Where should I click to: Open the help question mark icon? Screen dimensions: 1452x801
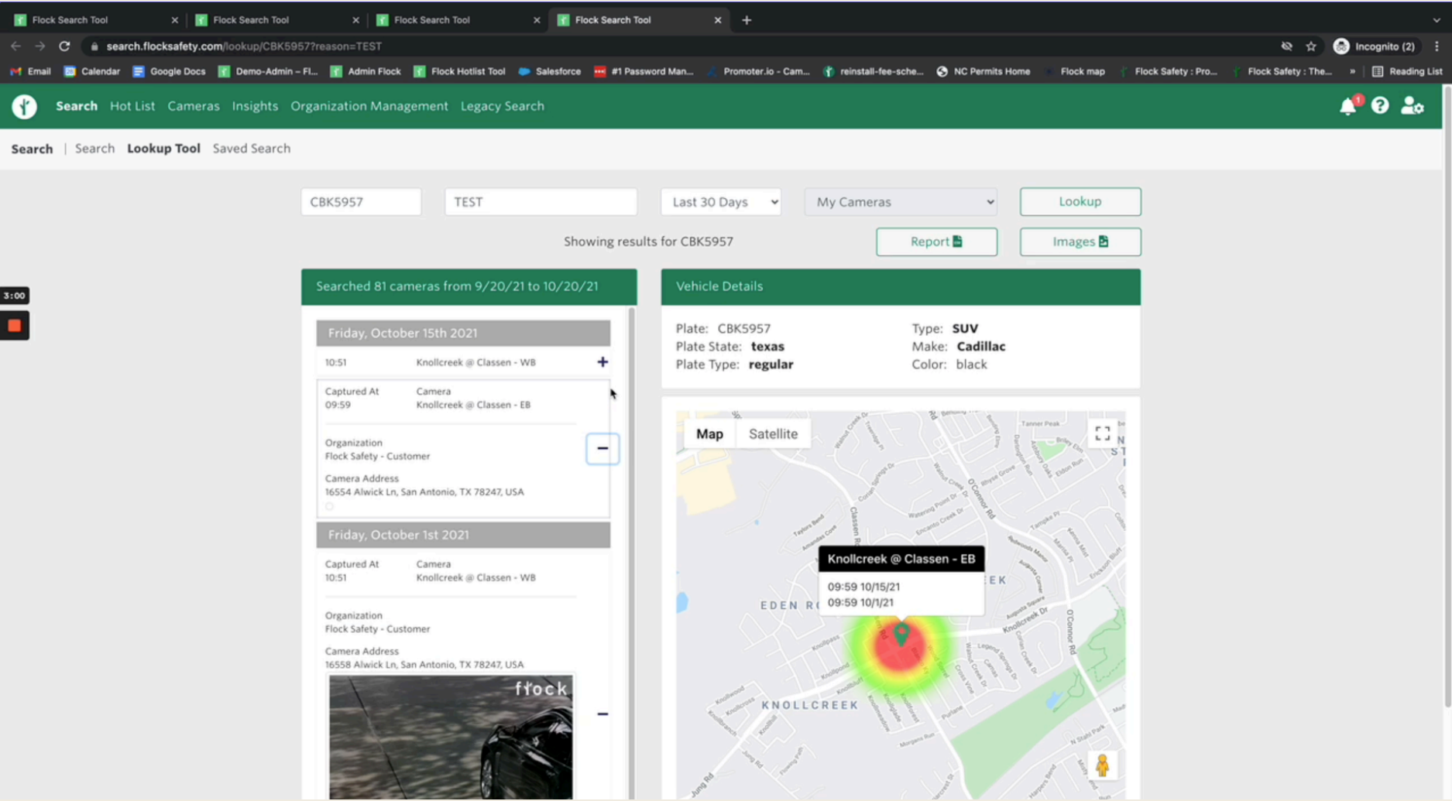pos(1380,105)
